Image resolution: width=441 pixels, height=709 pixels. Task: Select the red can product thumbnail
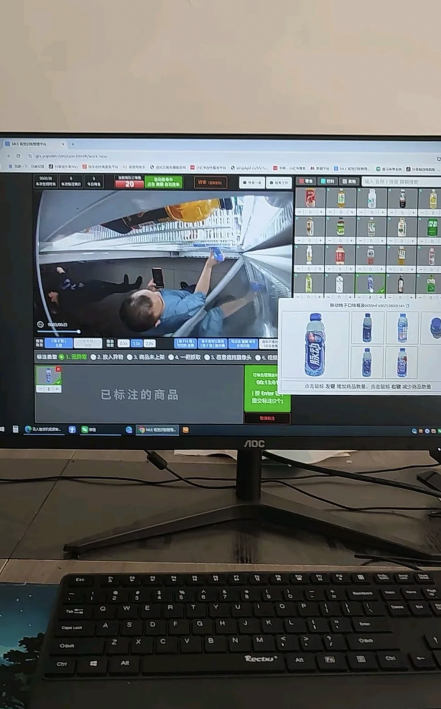(310, 198)
